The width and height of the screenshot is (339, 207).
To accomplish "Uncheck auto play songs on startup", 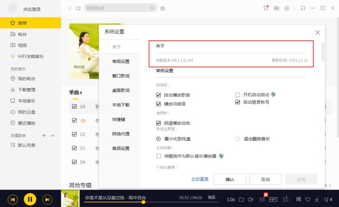I will pyautogui.click(x=158, y=95).
